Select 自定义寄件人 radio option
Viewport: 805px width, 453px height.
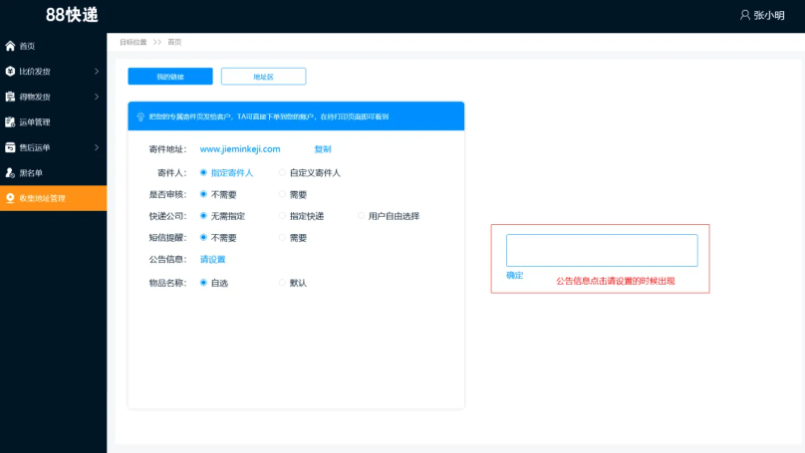coord(283,172)
